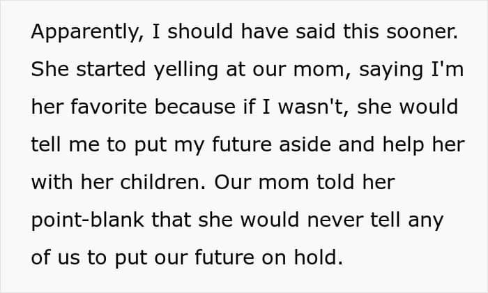Click the word "told" in the text
This screenshot has width=488, height=293.
pyautogui.click(x=335, y=182)
